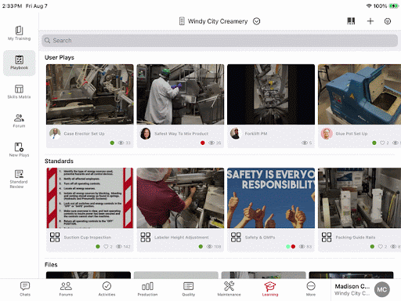The width and height of the screenshot is (401, 301).
Task: Tap the views eye icon on Safest Way To Mix Product
Action: 211,143
